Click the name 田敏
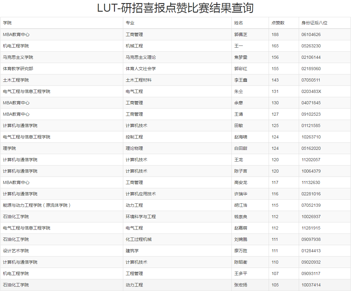Viewport: 351px width, 291px height. [239, 126]
